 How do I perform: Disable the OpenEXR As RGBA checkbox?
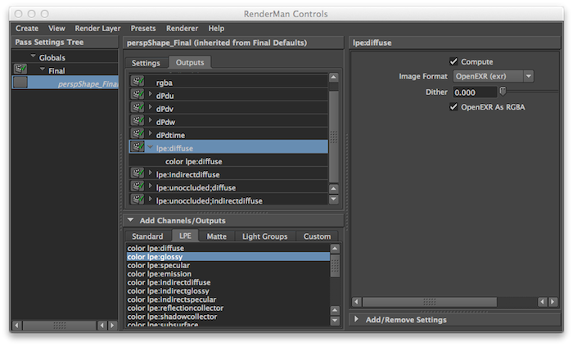453,106
